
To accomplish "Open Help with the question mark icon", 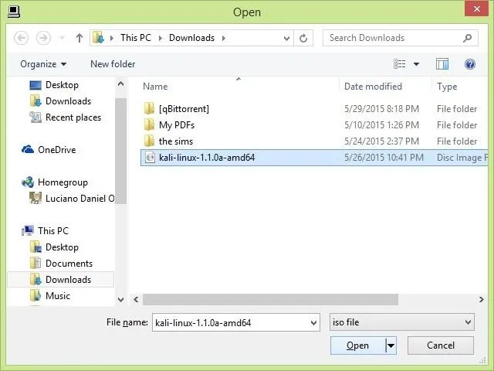I will pyautogui.click(x=470, y=64).
